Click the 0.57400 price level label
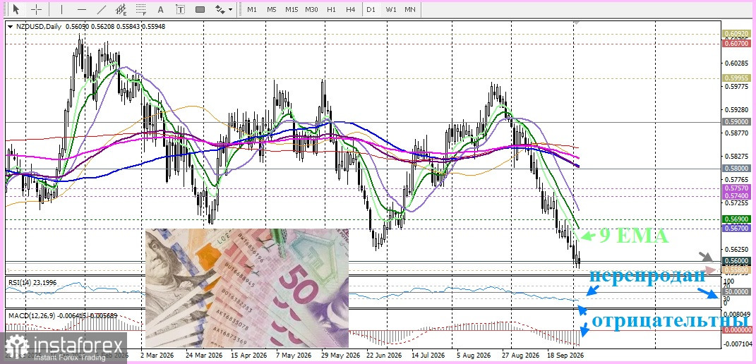This screenshot has width=756, height=364. click(736, 196)
